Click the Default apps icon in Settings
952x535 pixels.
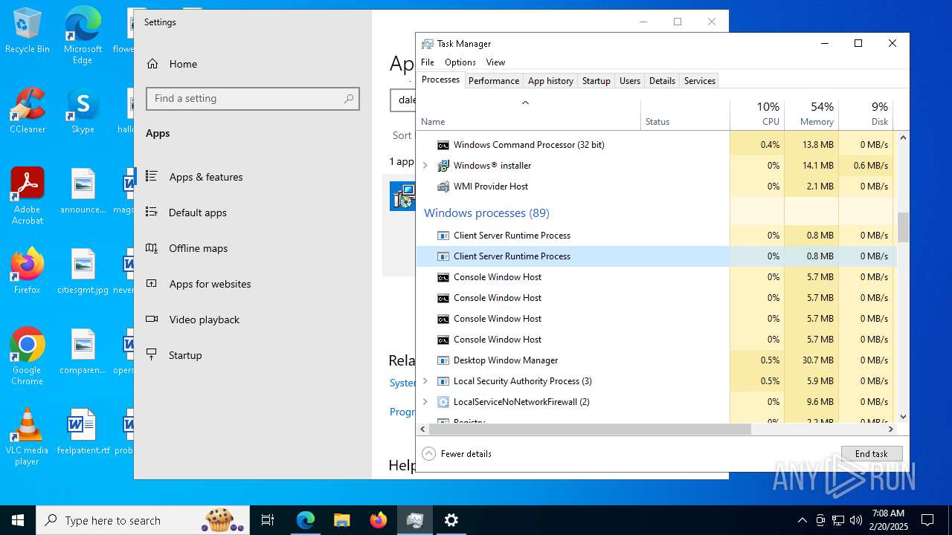(x=152, y=213)
